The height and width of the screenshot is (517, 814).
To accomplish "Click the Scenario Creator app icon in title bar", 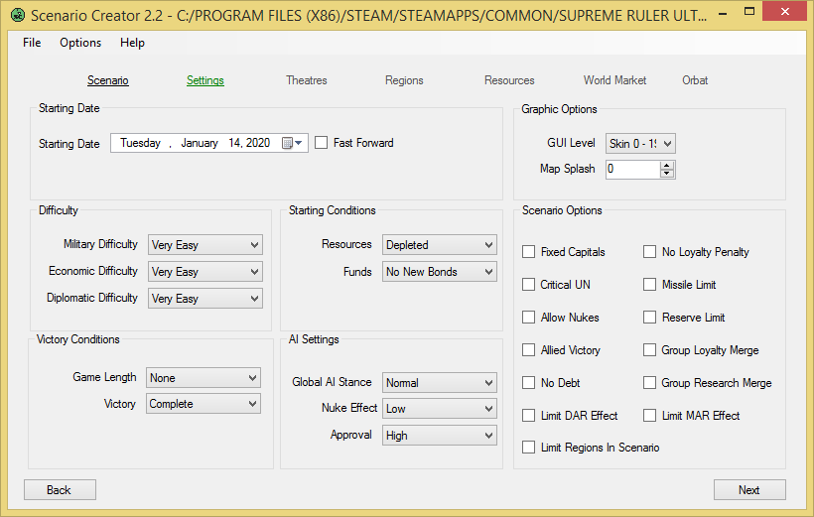I will coord(18,15).
